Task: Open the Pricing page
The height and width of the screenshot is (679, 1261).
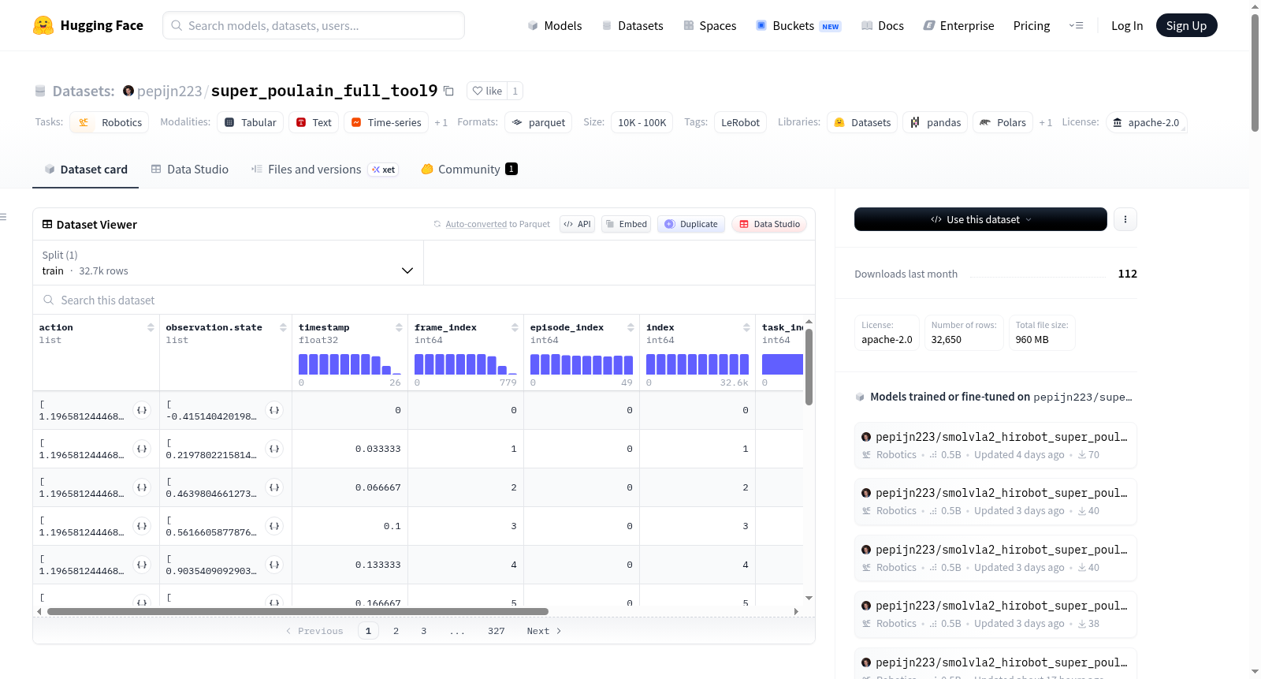Action: 1032,25
